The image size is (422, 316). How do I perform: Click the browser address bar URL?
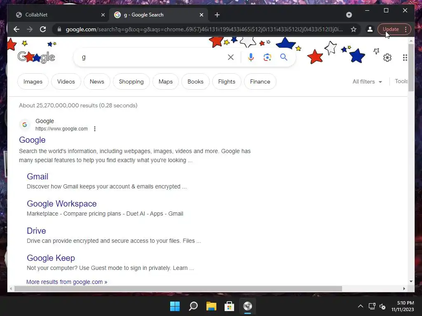coord(204,29)
